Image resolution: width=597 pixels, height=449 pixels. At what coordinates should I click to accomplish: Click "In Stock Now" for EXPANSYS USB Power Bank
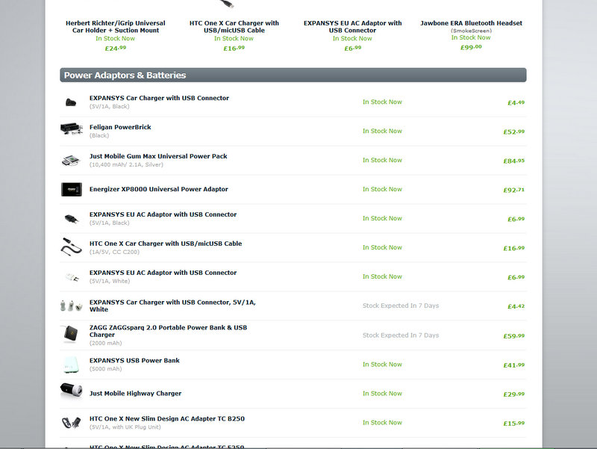tap(382, 365)
